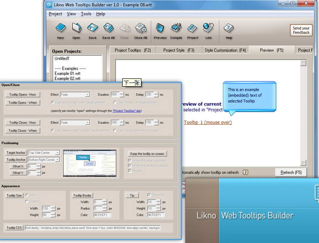Adjust the Tooltip Closes Delay spinner
This screenshot has height=243, width=319.
[x=156, y=122]
